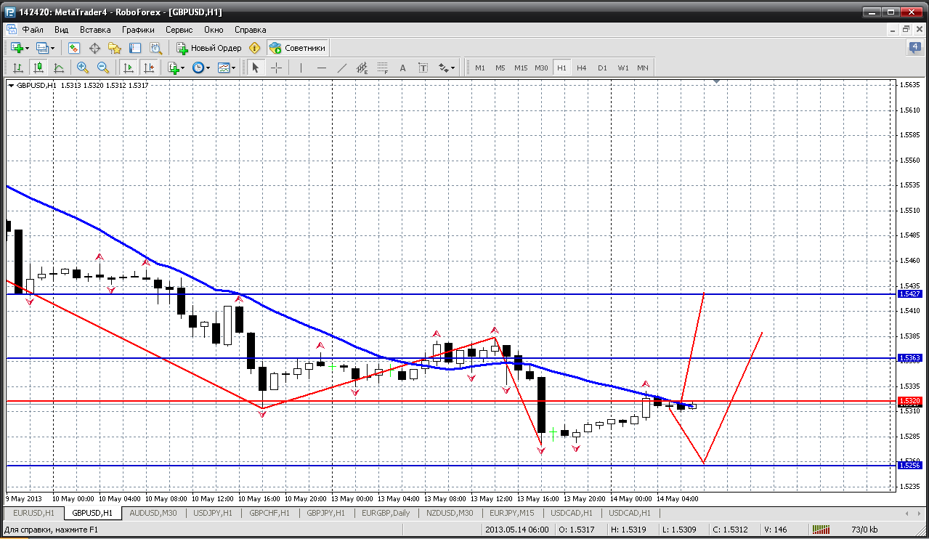Toggle the Terminal panel icon

135,48
